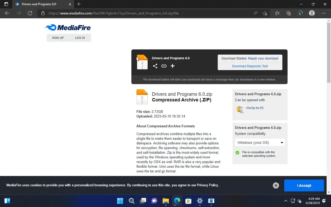Click the notification icon at the taskbar's right end
The height and width of the screenshot is (207, 331).
coord(324,201)
